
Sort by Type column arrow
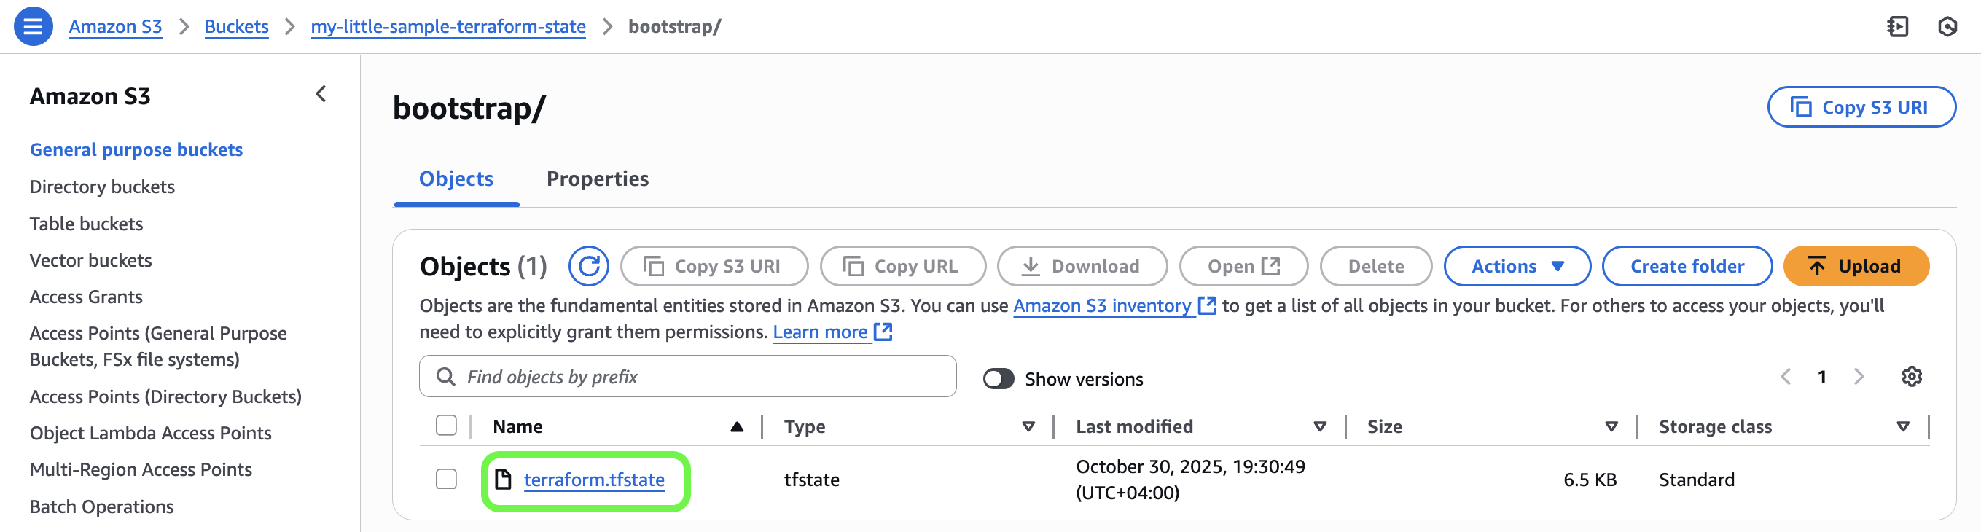click(1028, 426)
